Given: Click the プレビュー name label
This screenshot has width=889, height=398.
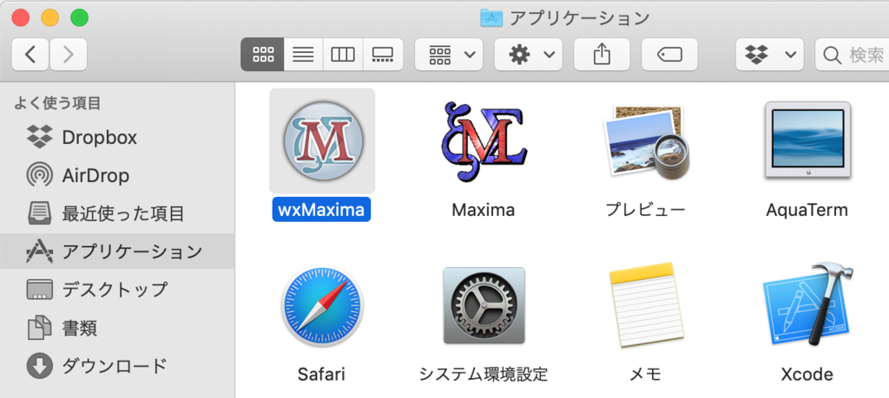Looking at the screenshot, I should pyautogui.click(x=645, y=210).
